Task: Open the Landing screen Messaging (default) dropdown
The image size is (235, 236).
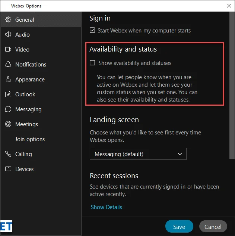Action: pos(138,154)
